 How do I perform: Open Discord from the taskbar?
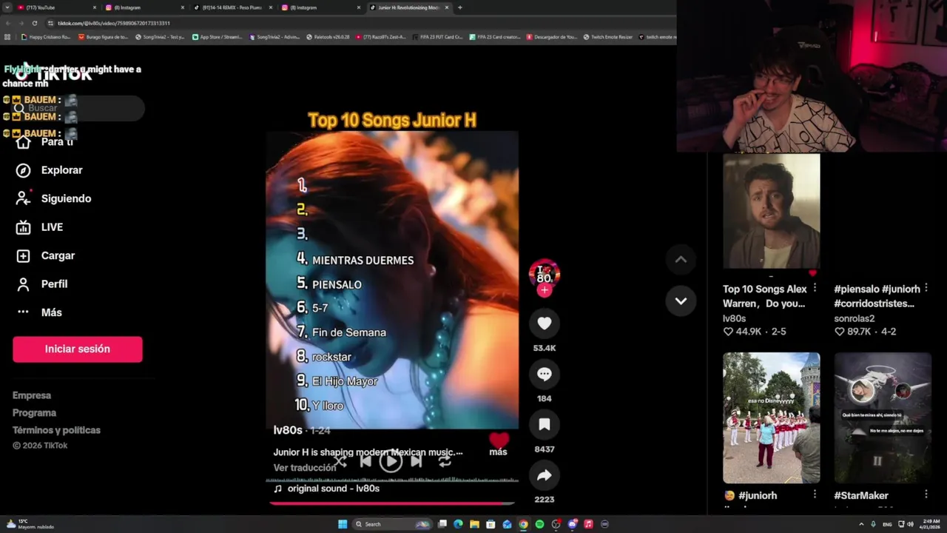[x=572, y=524]
